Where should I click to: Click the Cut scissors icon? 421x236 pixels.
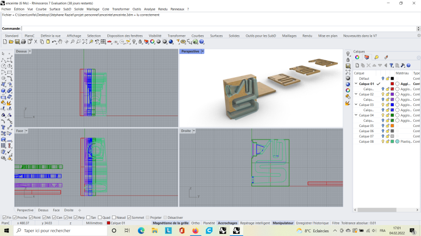click(36, 41)
